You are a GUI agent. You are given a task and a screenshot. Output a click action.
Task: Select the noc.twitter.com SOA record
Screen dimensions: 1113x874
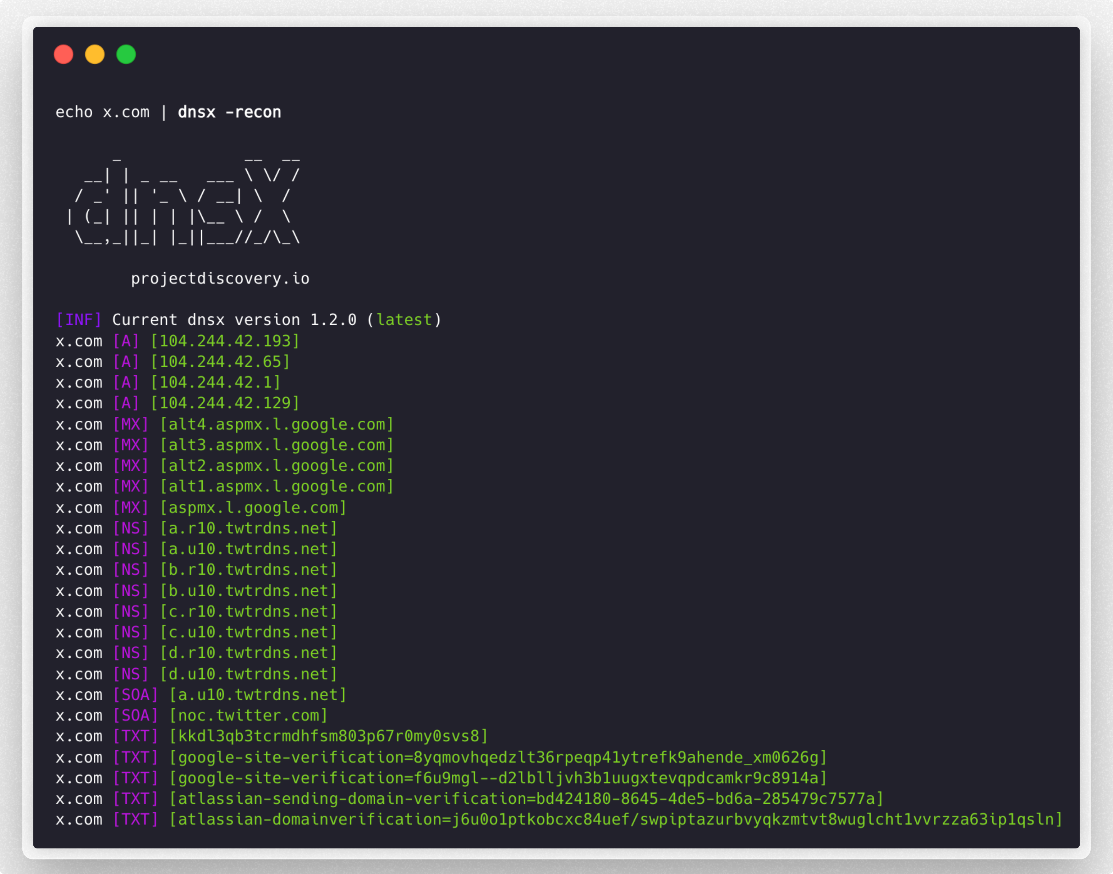click(249, 715)
